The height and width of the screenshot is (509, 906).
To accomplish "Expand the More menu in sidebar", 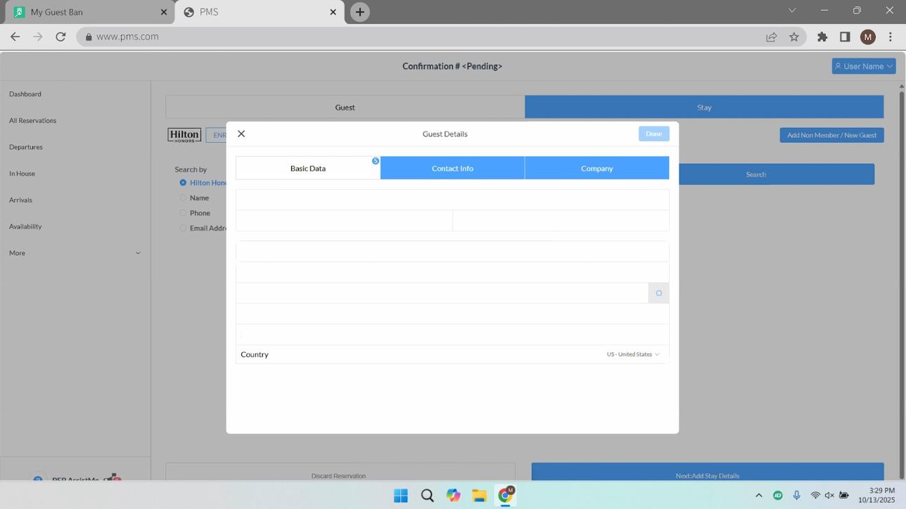I will pos(75,253).
